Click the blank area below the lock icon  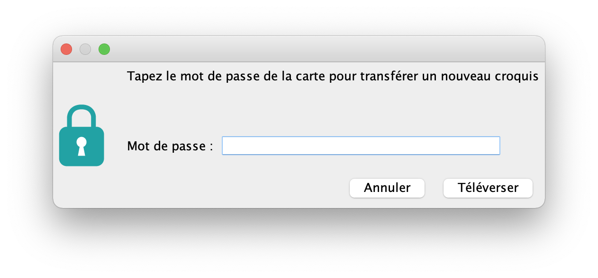82,187
